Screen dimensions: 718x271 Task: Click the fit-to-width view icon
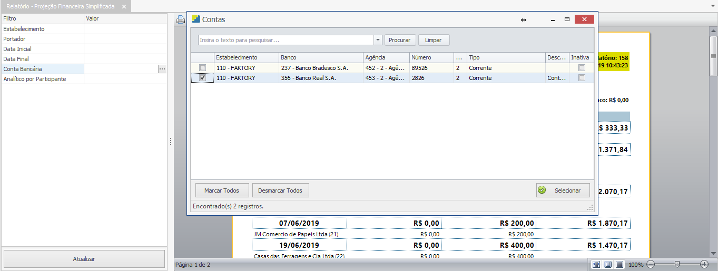click(x=596, y=264)
